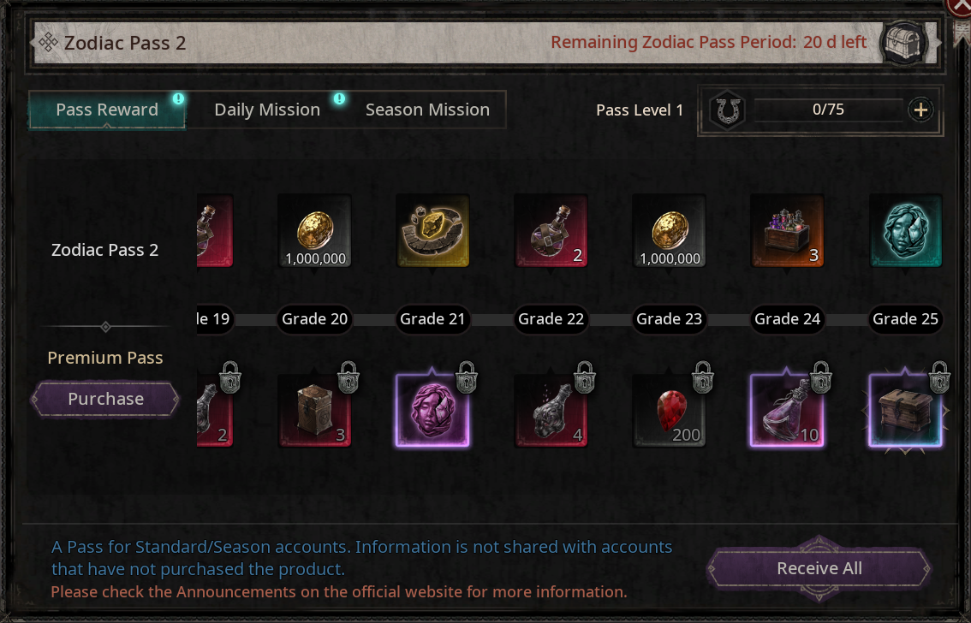Click the Grade 23 level marker
Screen dimensions: 971x623
coord(669,319)
